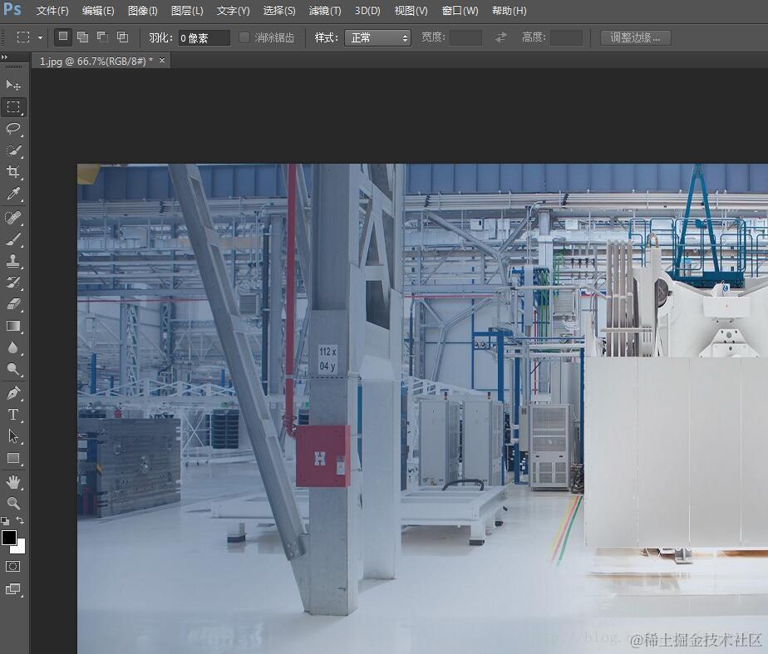Select the Blur tool
Image resolution: width=768 pixels, height=654 pixels.
coord(13,347)
